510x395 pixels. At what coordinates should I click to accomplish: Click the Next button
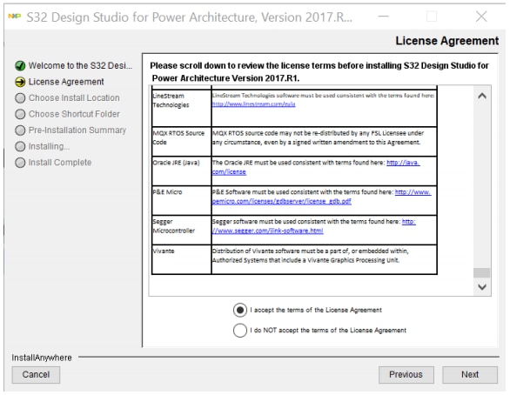coord(470,375)
